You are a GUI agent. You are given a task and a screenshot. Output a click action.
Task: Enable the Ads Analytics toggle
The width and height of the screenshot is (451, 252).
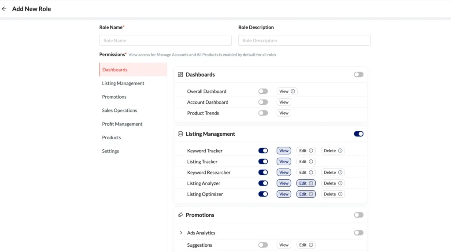pyautogui.click(x=359, y=233)
